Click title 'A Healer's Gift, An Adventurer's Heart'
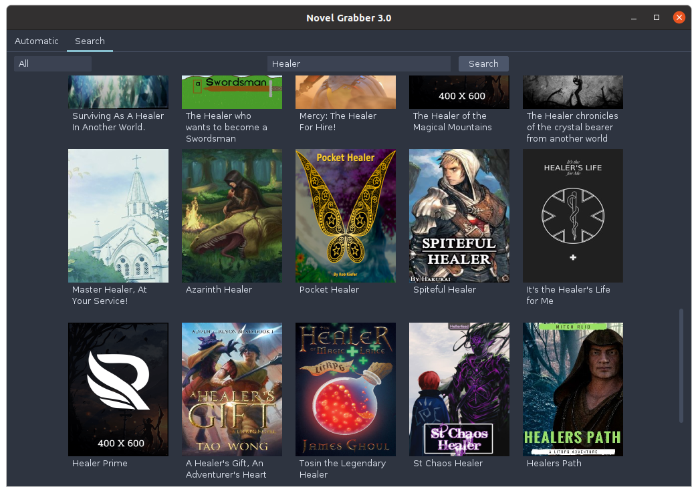The height and width of the screenshot is (493, 698). (x=226, y=469)
